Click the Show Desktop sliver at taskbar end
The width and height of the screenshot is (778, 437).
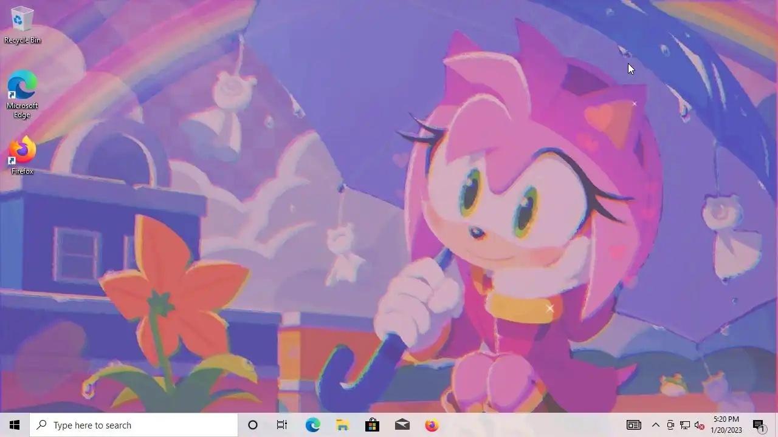(x=776, y=425)
